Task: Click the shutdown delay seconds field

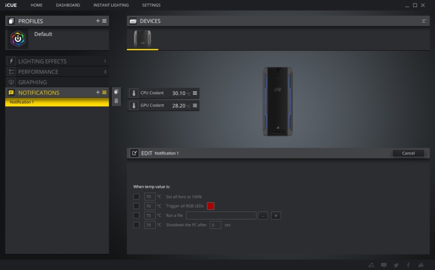Action: click(x=216, y=225)
